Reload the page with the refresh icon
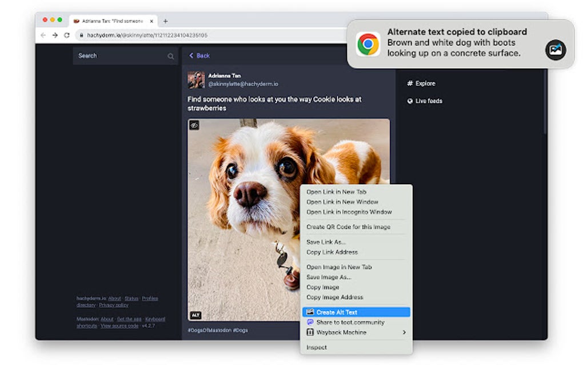 tap(67, 35)
